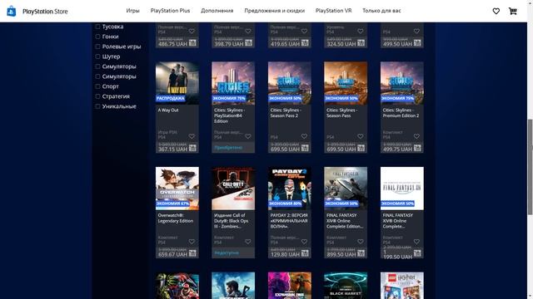Add Cities: Skylines Season Pass 2 to cart

pyautogui.click(x=305, y=148)
